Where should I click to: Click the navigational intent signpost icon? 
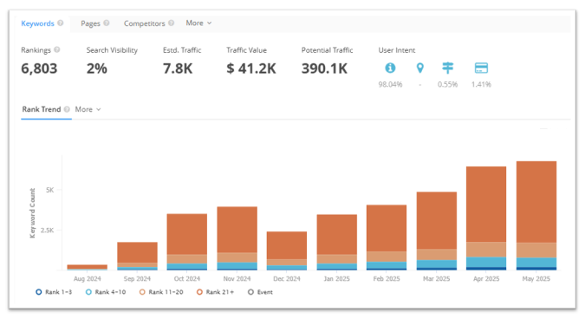447,68
